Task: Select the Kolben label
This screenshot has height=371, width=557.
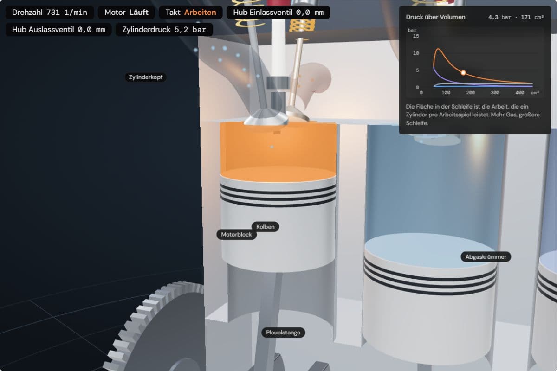Action: (x=266, y=227)
